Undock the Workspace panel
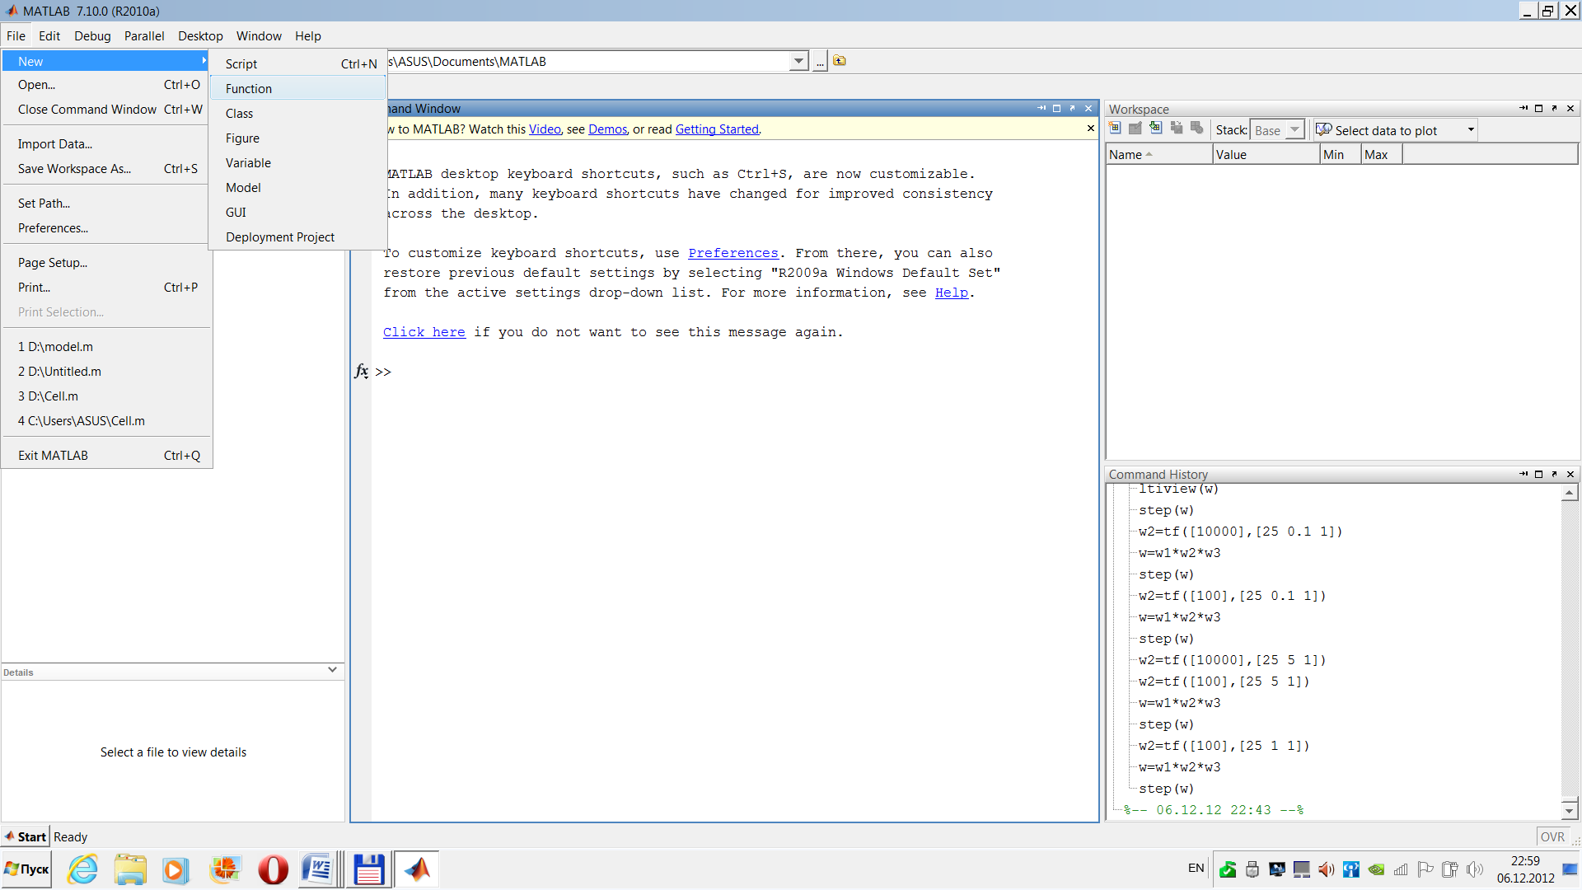The image size is (1582, 890). click(1555, 108)
